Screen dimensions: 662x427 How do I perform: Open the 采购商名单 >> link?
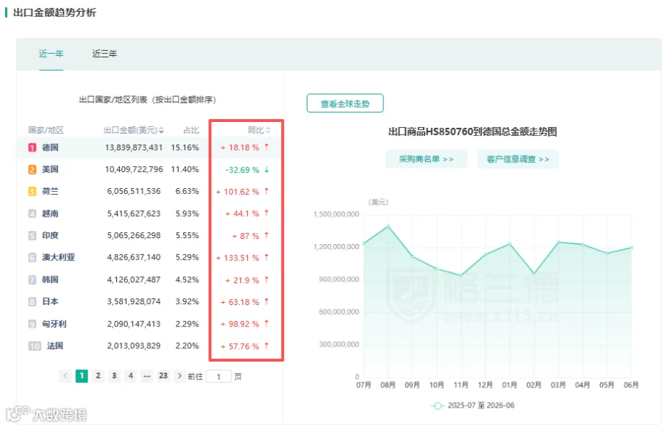coord(427,159)
